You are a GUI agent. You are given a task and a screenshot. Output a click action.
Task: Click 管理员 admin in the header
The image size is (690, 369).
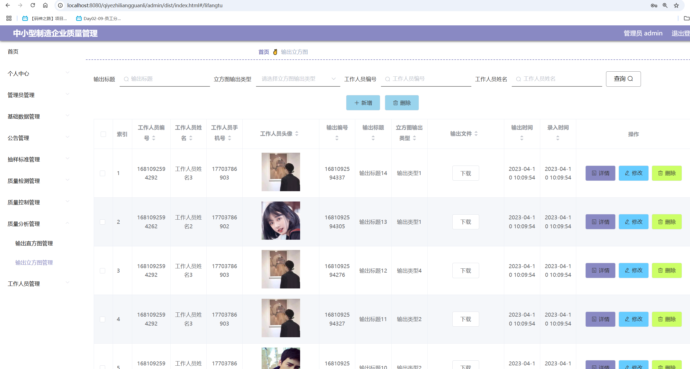click(643, 33)
